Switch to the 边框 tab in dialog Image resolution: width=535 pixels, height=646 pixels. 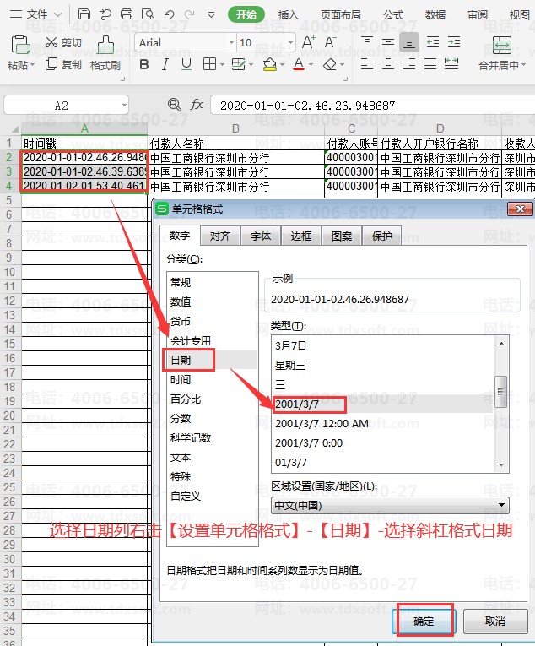(301, 237)
